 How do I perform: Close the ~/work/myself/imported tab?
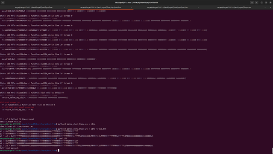(x=265, y=8)
